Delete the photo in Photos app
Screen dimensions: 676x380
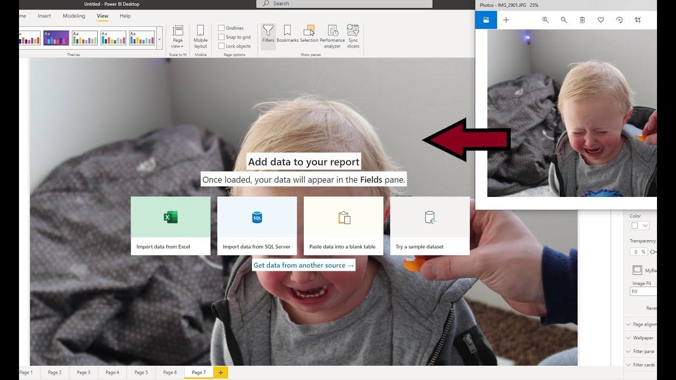pos(583,20)
